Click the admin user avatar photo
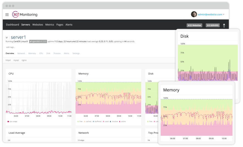The height and width of the screenshot is (147, 243). (x=194, y=14)
